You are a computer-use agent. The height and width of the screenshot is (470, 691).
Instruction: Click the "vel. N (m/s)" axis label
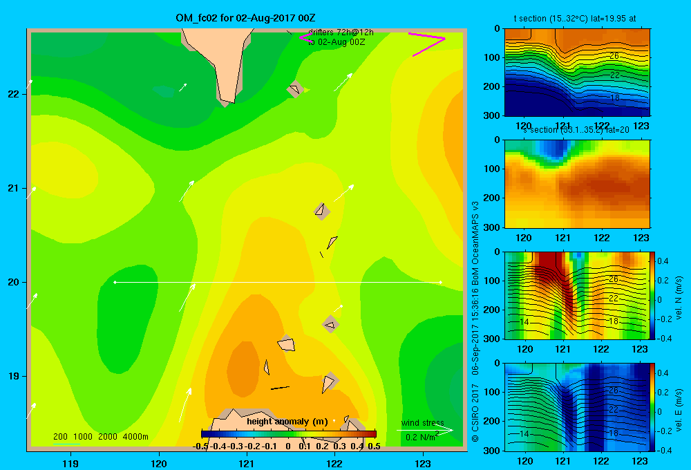pos(679,298)
